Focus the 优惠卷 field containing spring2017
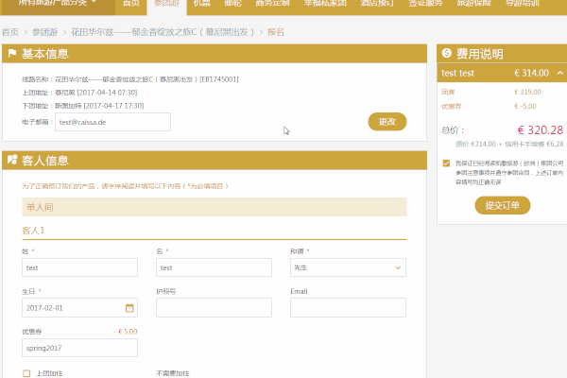The height and width of the screenshot is (378, 567). click(80, 348)
